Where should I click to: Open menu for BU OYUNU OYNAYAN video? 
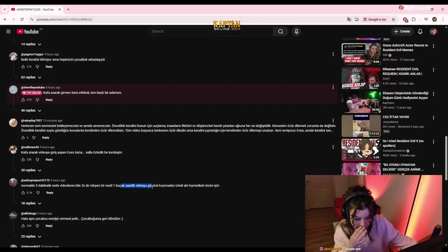[x=433, y=165]
